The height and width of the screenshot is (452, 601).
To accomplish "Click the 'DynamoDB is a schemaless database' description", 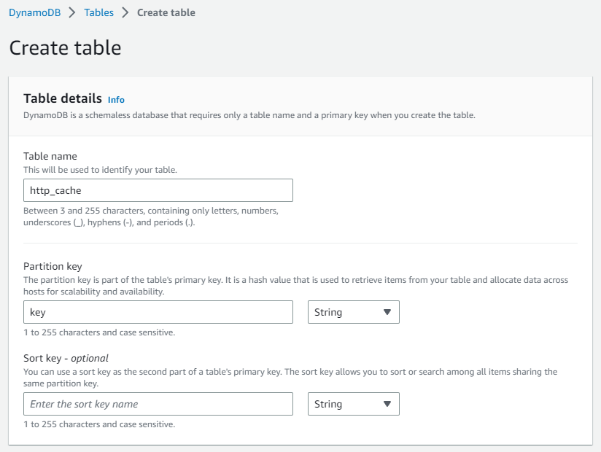I will [x=249, y=115].
